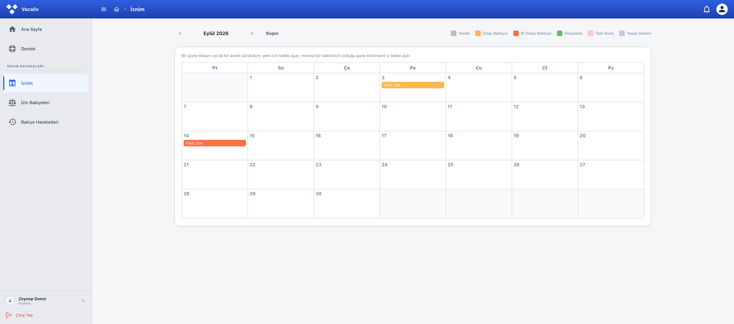Select day 27 in the calendar
Image resolution: width=734 pixels, height=324 pixels.
611,174
